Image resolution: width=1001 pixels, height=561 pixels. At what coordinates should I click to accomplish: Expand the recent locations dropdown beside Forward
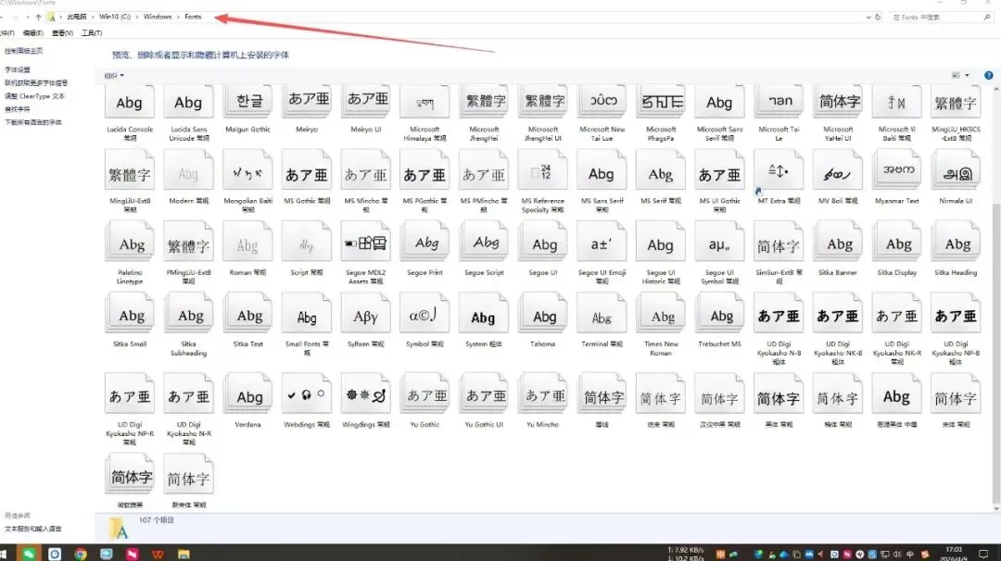(x=27, y=18)
